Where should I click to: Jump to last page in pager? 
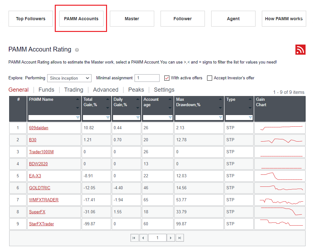click(x=180, y=238)
